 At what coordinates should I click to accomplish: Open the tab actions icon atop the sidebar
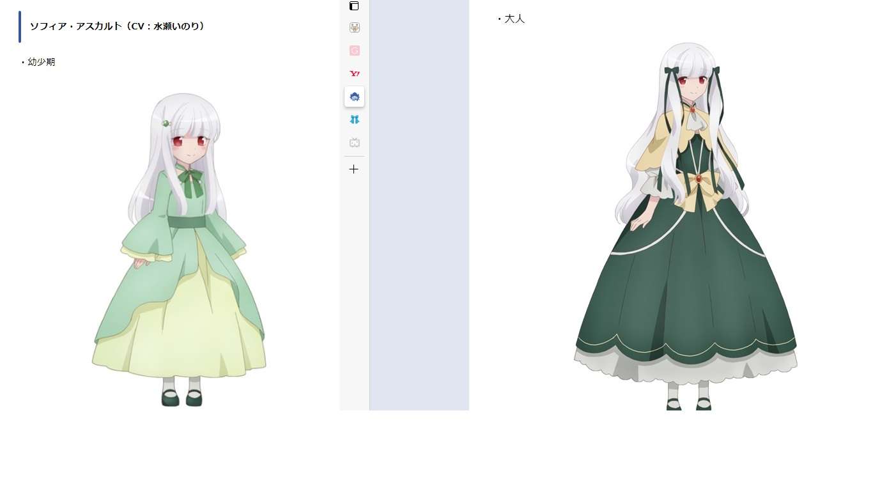pyautogui.click(x=354, y=6)
